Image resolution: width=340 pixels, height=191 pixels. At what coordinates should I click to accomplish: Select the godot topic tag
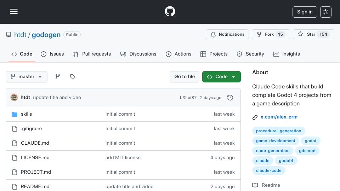point(310,141)
